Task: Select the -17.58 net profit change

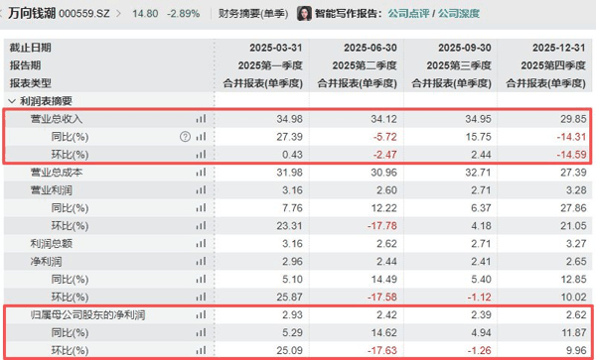Action: pyautogui.click(x=382, y=298)
